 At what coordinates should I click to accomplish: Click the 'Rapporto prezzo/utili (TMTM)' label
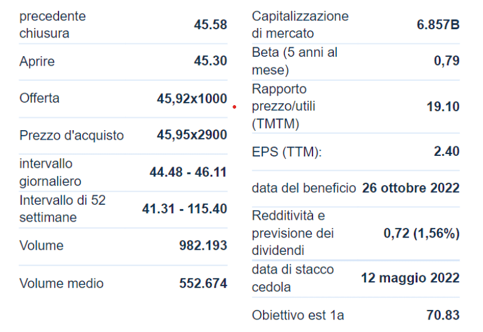(x=284, y=106)
